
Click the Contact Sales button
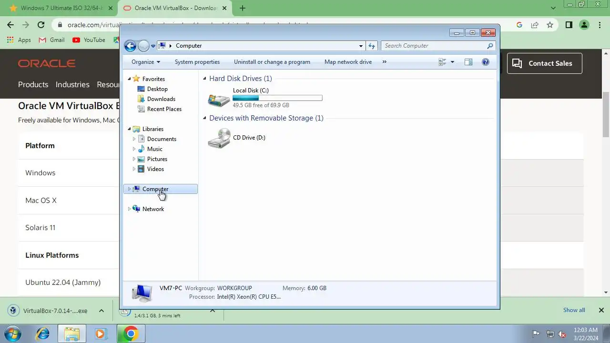tap(545, 63)
